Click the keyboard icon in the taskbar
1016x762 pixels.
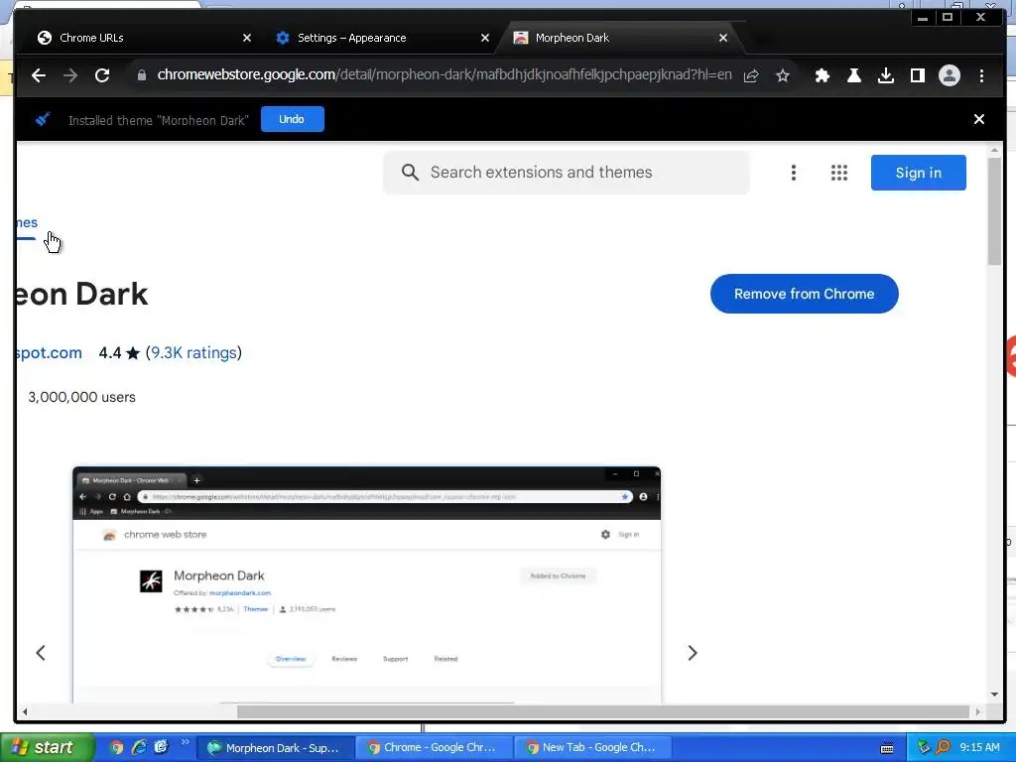click(x=887, y=748)
